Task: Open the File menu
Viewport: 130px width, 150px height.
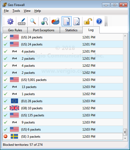Action: coord(6,11)
